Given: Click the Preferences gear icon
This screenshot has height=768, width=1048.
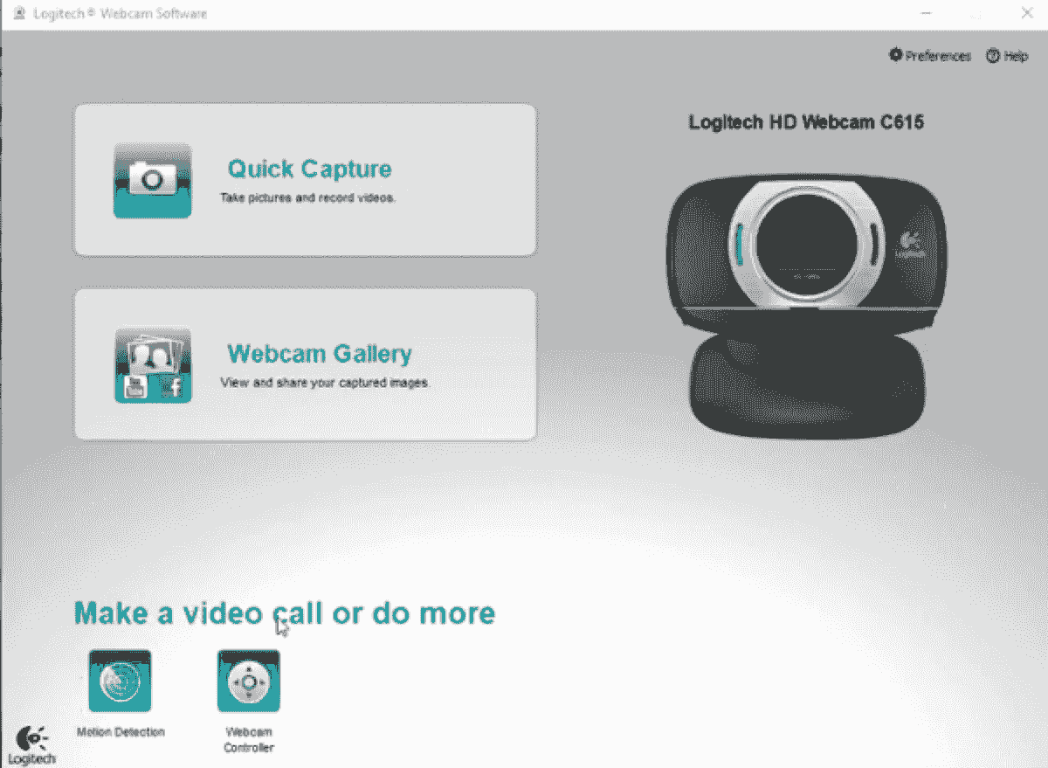Looking at the screenshot, I should tap(895, 55).
